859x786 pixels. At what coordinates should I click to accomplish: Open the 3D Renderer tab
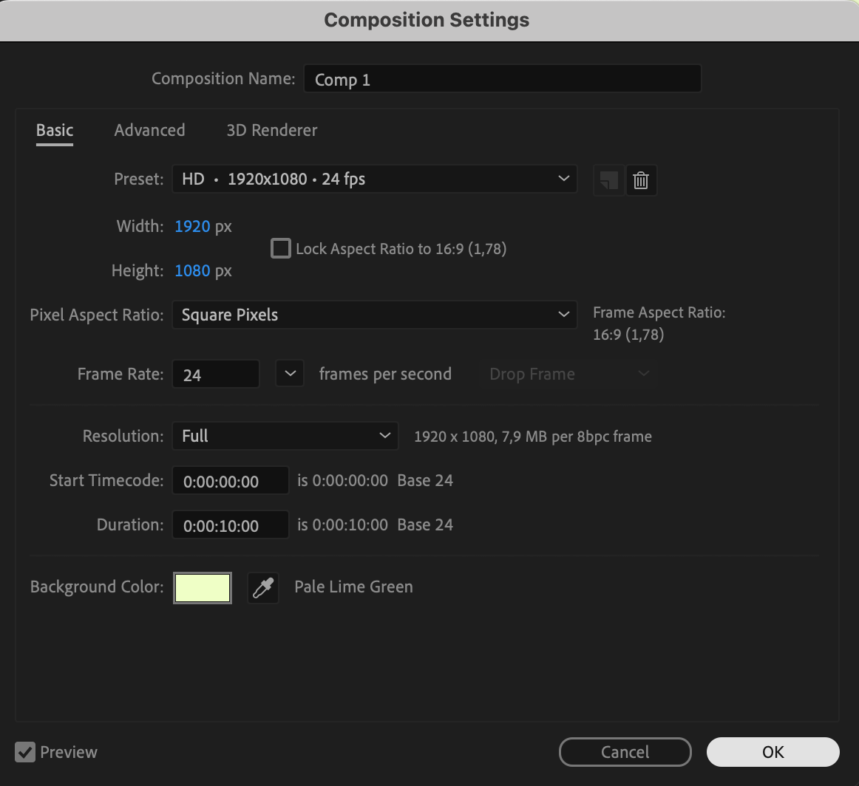(x=271, y=130)
